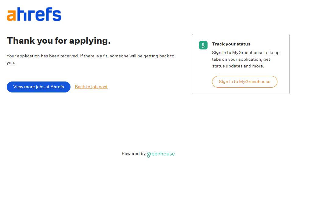Click the looped g in footer greenhouse logo
This screenshot has width=329, height=199.
[149, 154]
